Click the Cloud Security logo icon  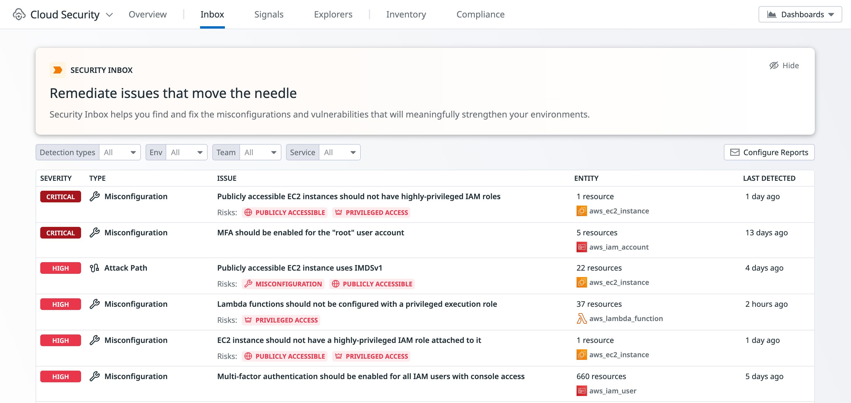point(19,14)
